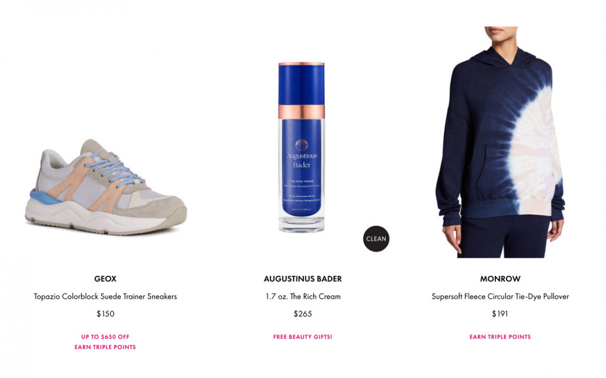
Task: Click the GEOX brand name
Action: (x=105, y=279)
